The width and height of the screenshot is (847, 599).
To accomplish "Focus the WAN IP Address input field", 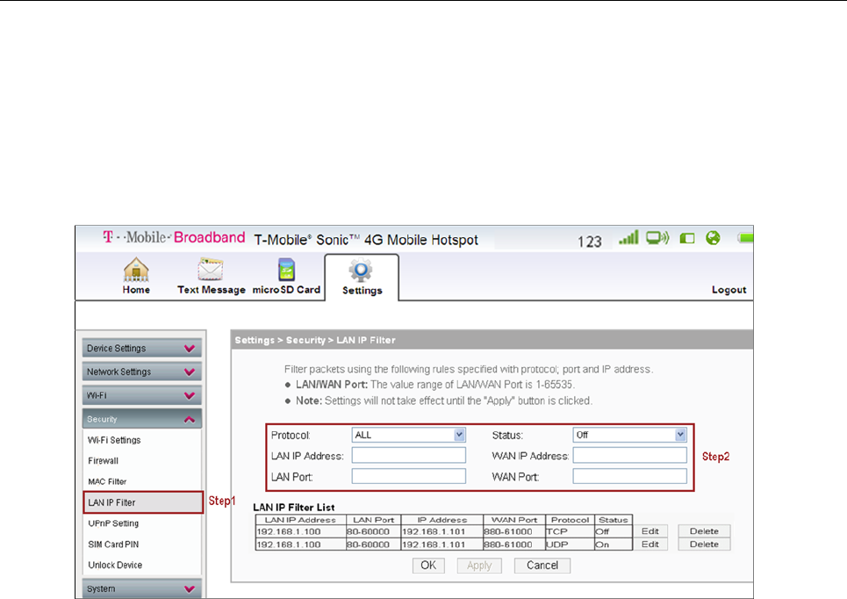I will click(x=630, y=456).
